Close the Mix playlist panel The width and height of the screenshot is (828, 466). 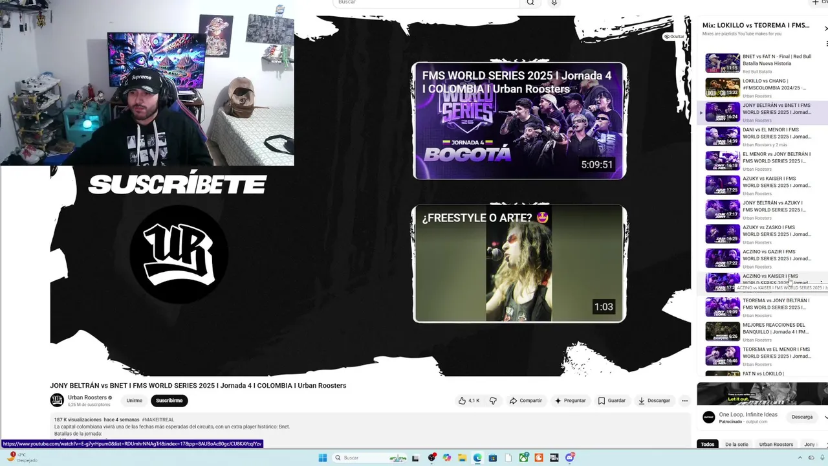[x=825, y=28]
